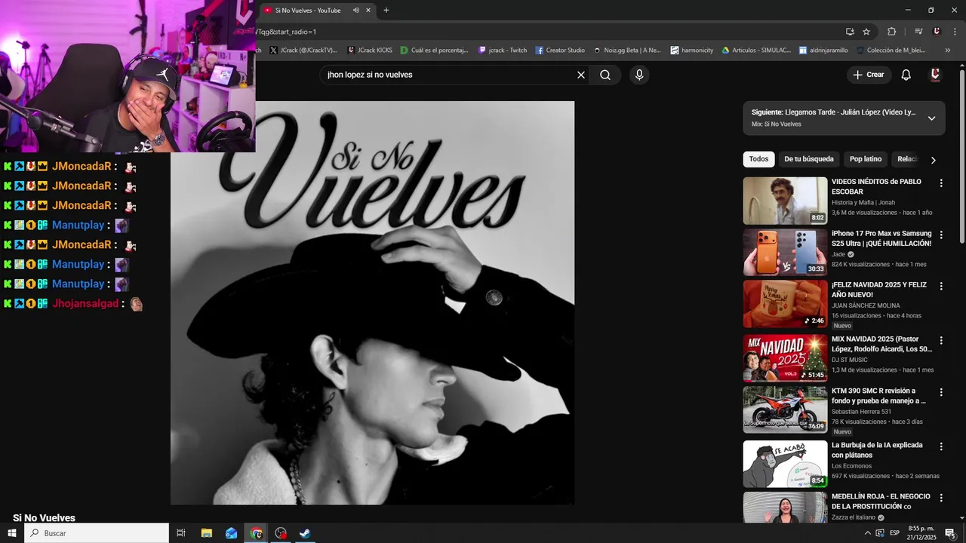Select the Todos filter chip

758,159
